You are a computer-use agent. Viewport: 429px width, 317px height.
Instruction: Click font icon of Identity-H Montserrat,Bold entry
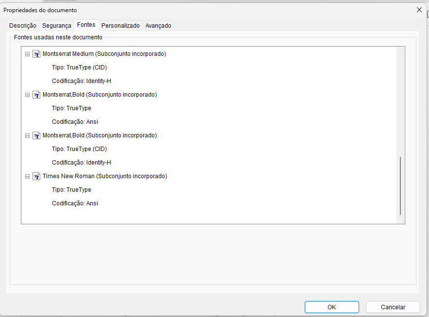point(36,135)
